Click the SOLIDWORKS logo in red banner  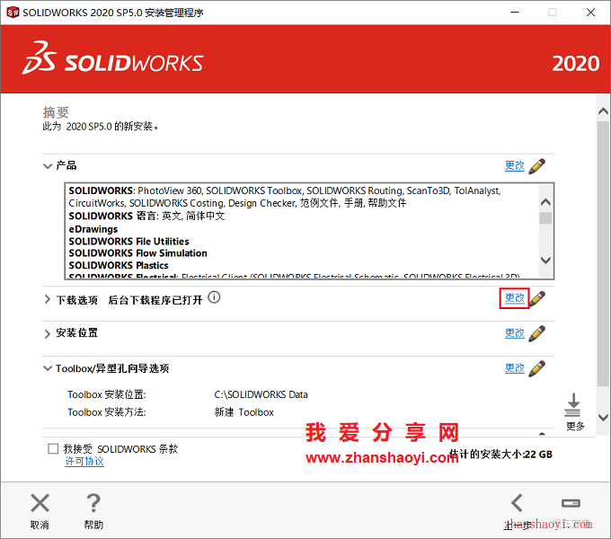pos(112,58)
